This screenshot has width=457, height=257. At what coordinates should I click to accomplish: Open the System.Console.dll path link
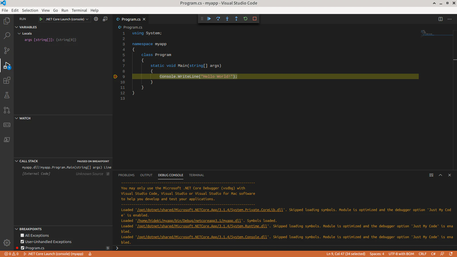click(202, 237)
